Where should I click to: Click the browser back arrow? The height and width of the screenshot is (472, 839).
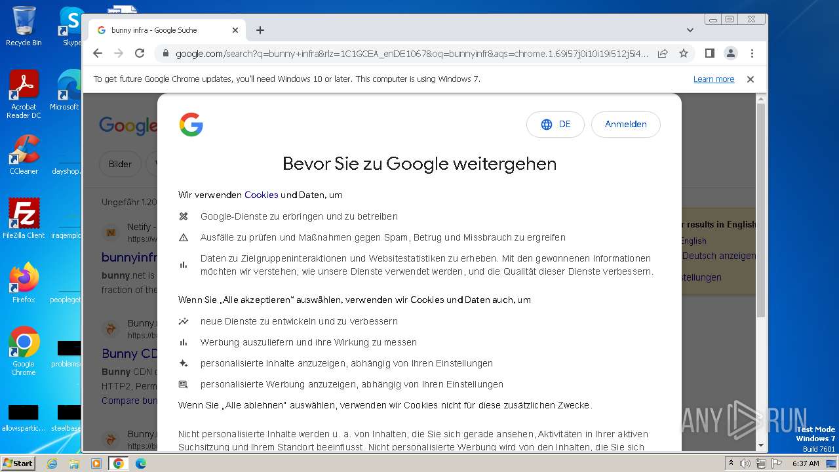(98, 53)
